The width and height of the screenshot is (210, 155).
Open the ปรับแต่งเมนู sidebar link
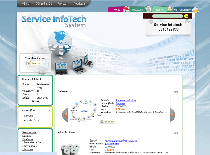(27, 149)
